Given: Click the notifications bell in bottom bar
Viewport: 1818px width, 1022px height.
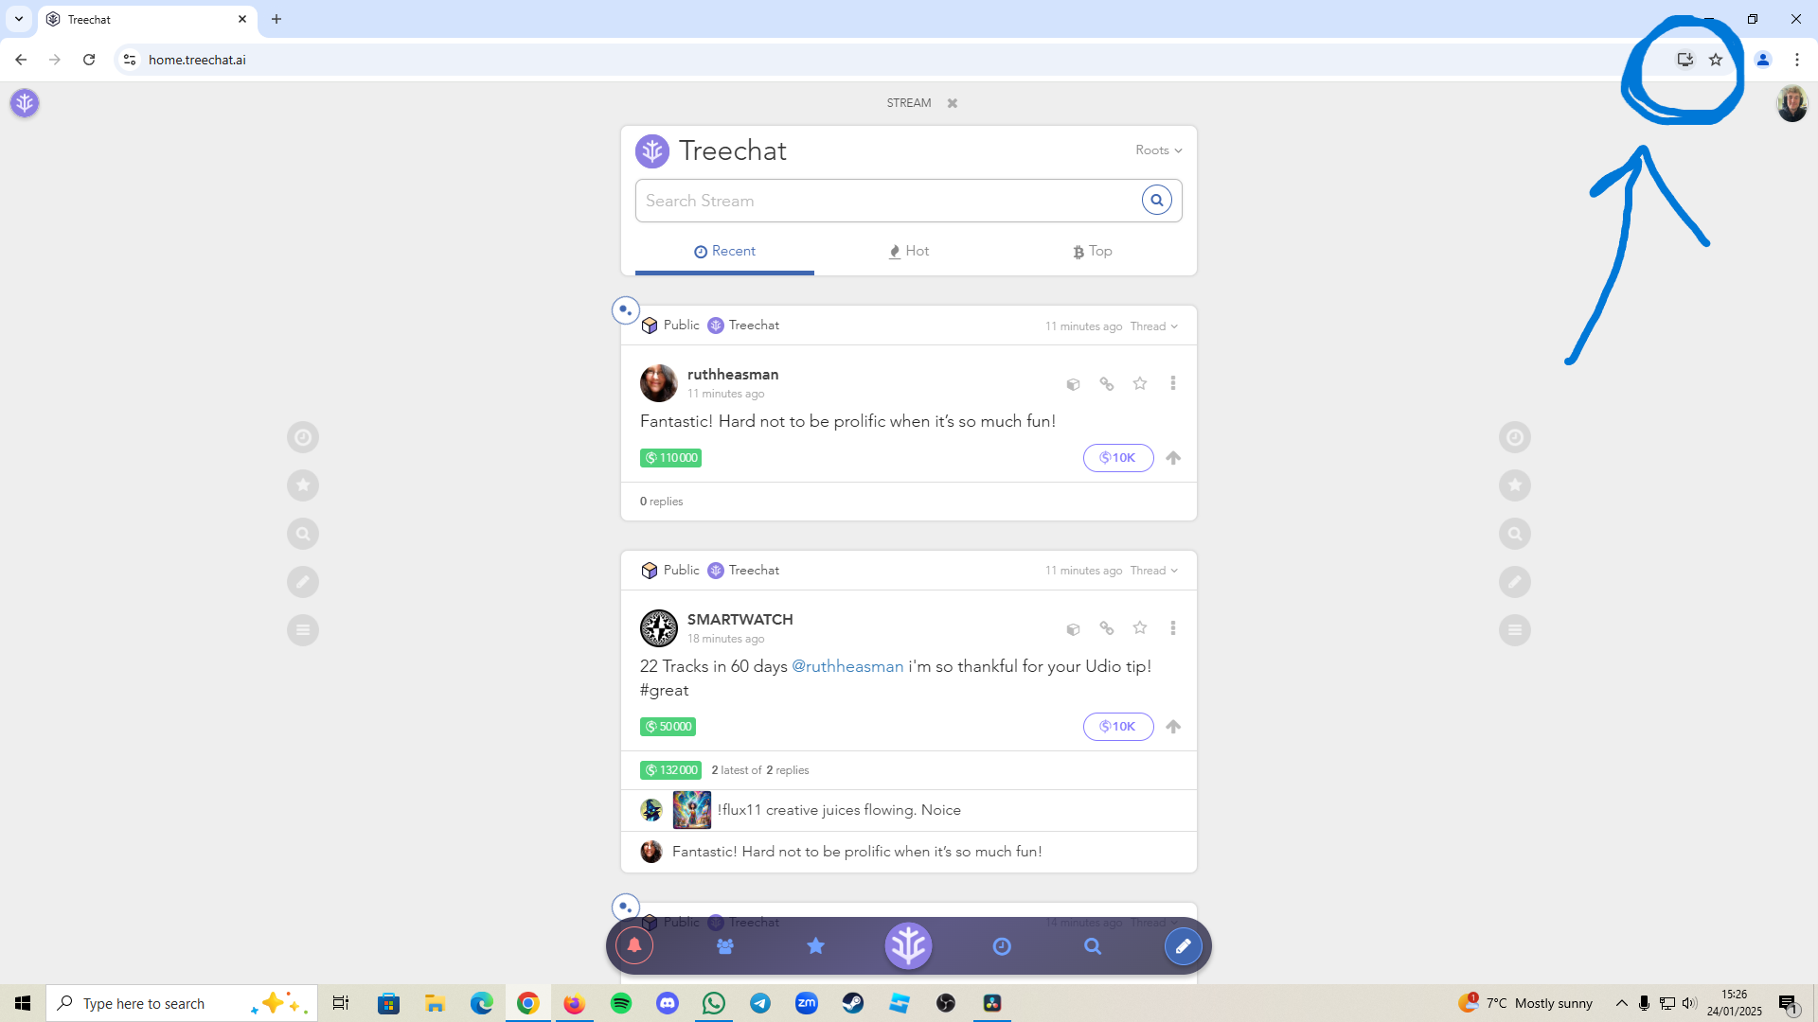Looking at the screenshot, I should pos(634,945).
